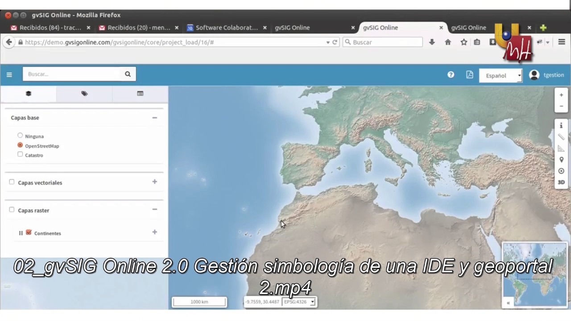Collapse the overview map panel
Image resolution: width=571 pixels, height=321 pixels.
[508, 303]
